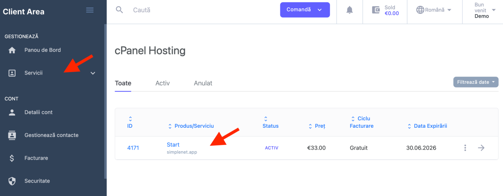Click the Facturare dollar icon

pos(12,158)
